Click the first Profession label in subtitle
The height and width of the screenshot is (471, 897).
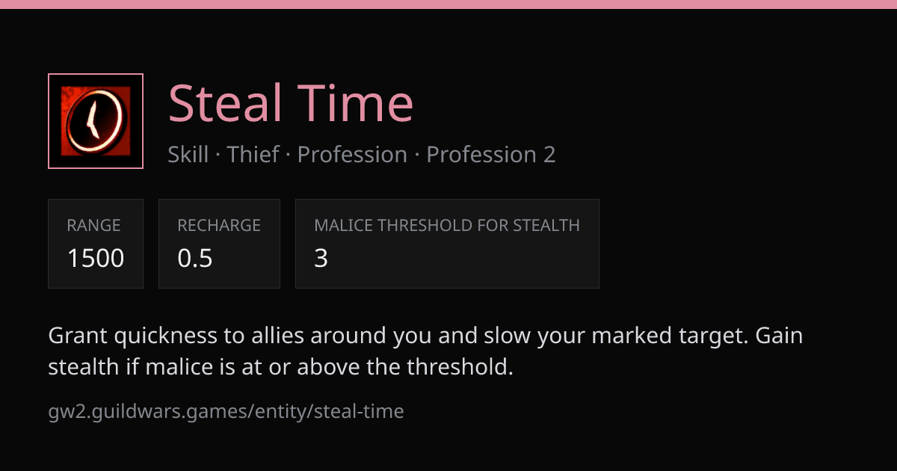tap(352, 155)
